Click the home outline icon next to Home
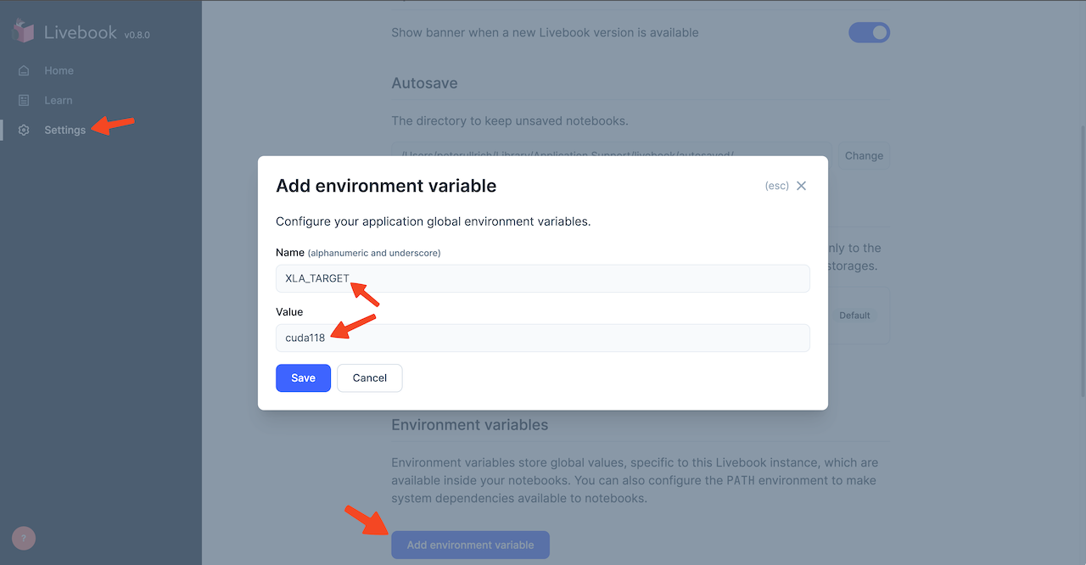Screen dimensions: 1086x565 coord(24,70)
